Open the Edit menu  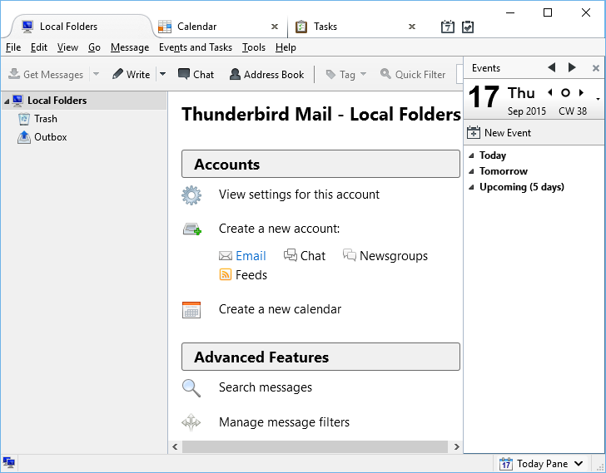[38, 47]
